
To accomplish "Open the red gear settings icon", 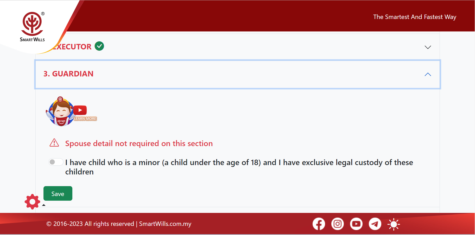I will tap(32, 201).
